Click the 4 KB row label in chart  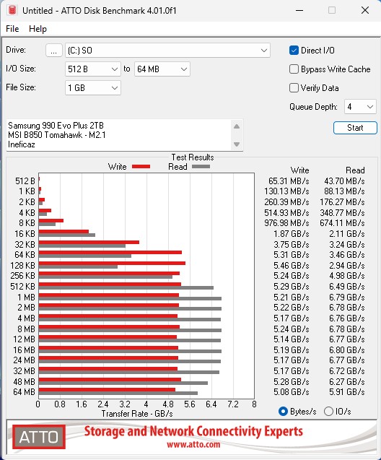tap(27, 212)
